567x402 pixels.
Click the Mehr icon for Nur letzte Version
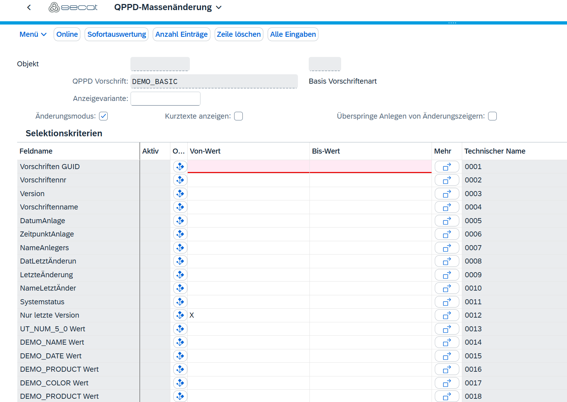pyautogui.click(x=447, y=315)
